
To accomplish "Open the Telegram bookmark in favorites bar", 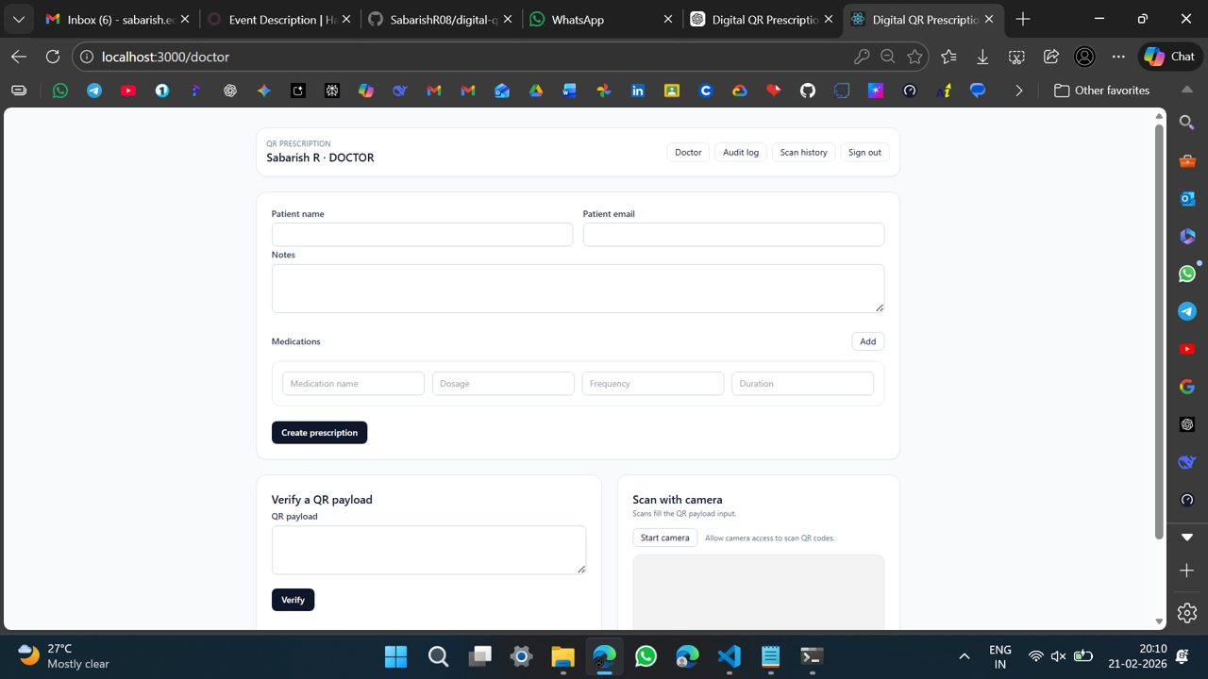I will tap(94, 91).
